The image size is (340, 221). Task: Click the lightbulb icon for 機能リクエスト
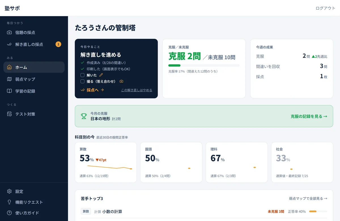[x=9, y=202]
